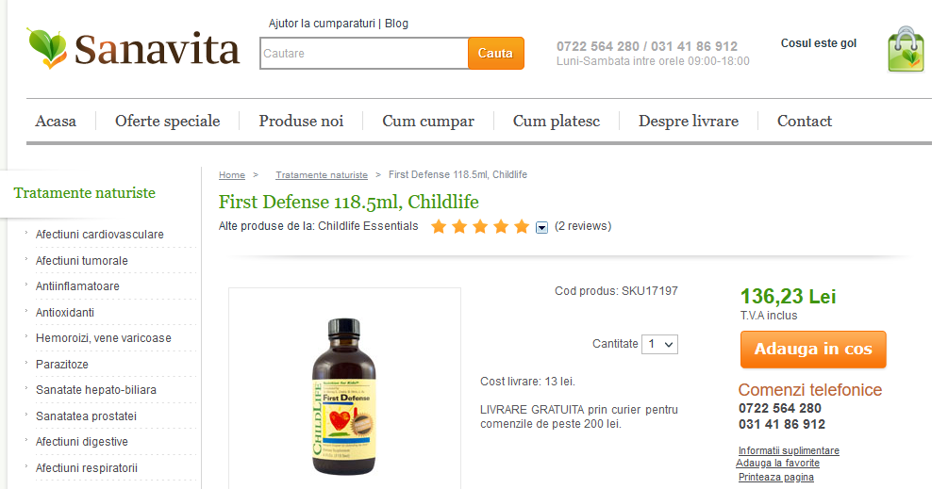The image size is (948, 489).
Task: Click the Sanavita leaf heart logo
Action: coord(46,48)
